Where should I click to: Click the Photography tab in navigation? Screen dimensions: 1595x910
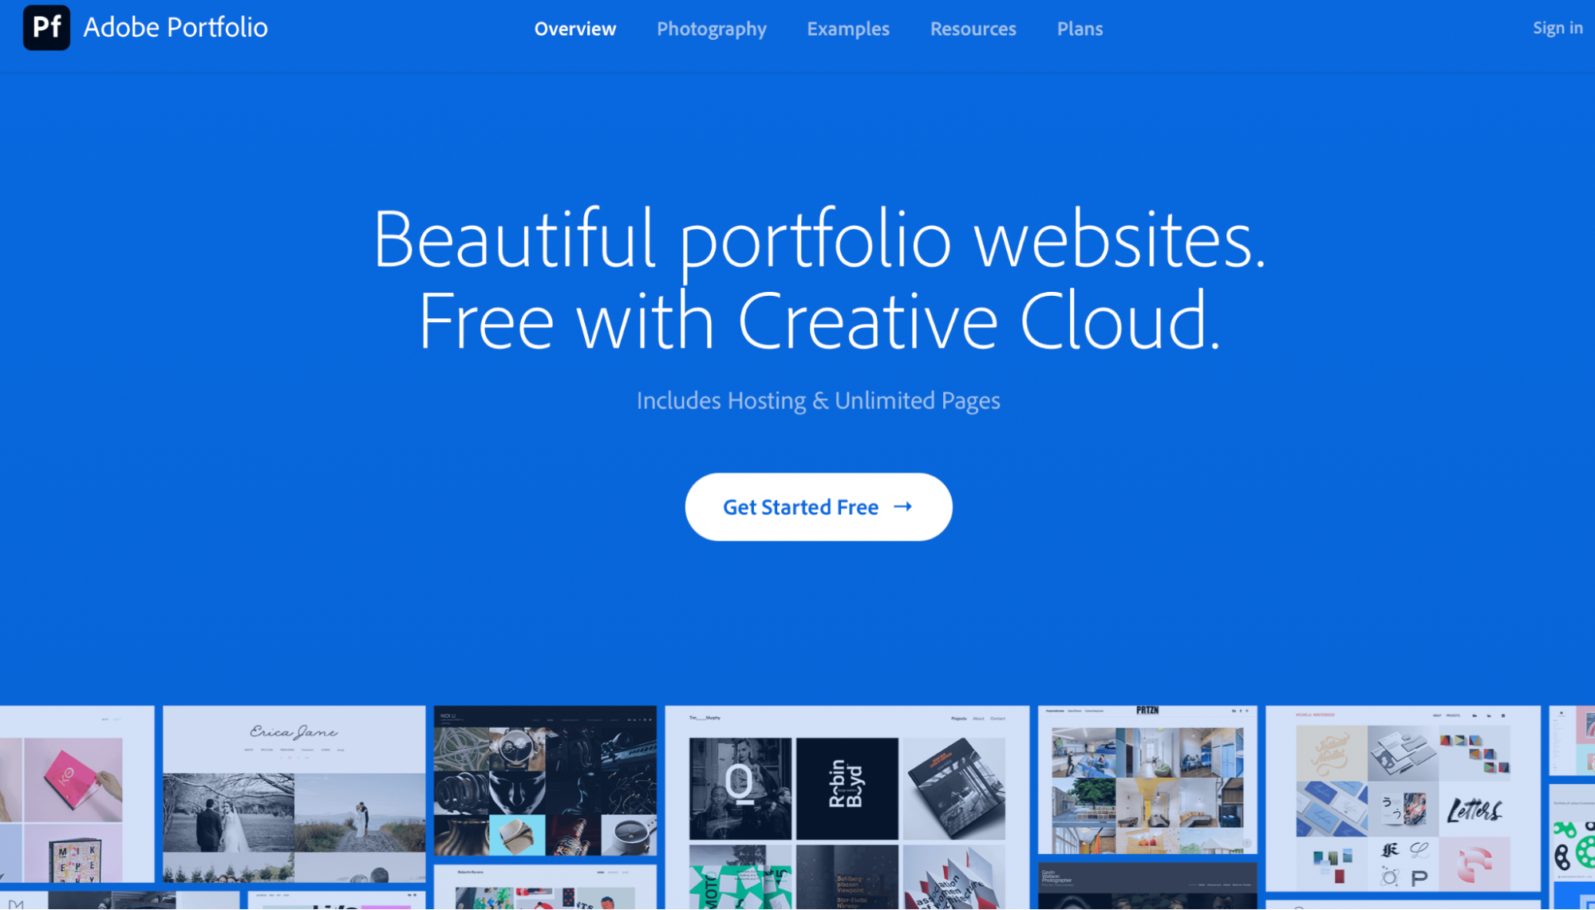coord(712,29)
